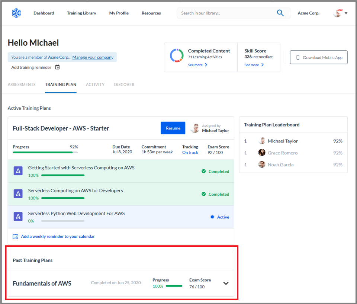The width and height of the screenshot is (357, 304).
Task: Click the Fundamentals of AWS plan title
Action: 42,283
